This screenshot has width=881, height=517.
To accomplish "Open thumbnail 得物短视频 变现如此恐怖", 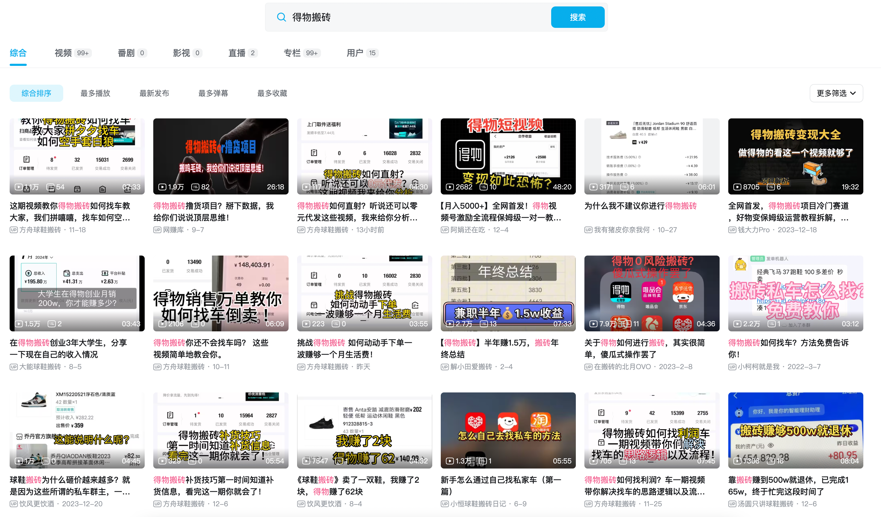I will (508, 156).
